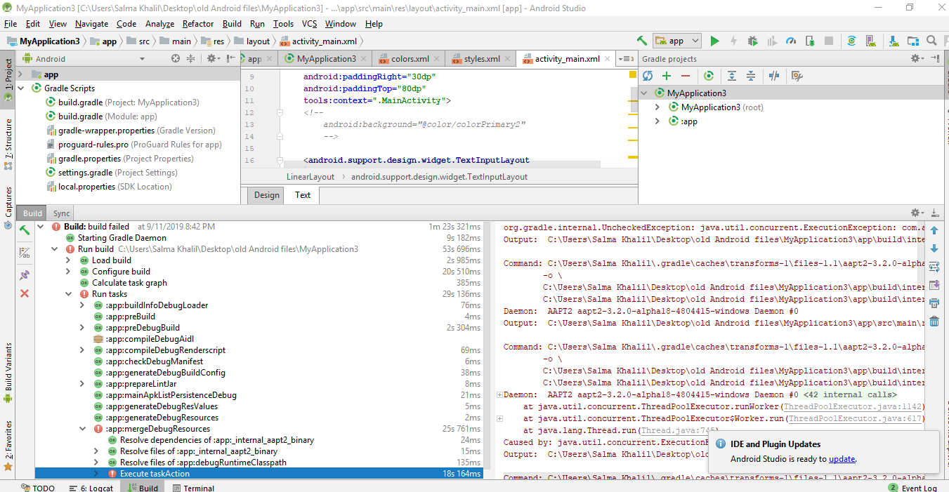Toggle Gradle offline mode

tap(774, 76)
